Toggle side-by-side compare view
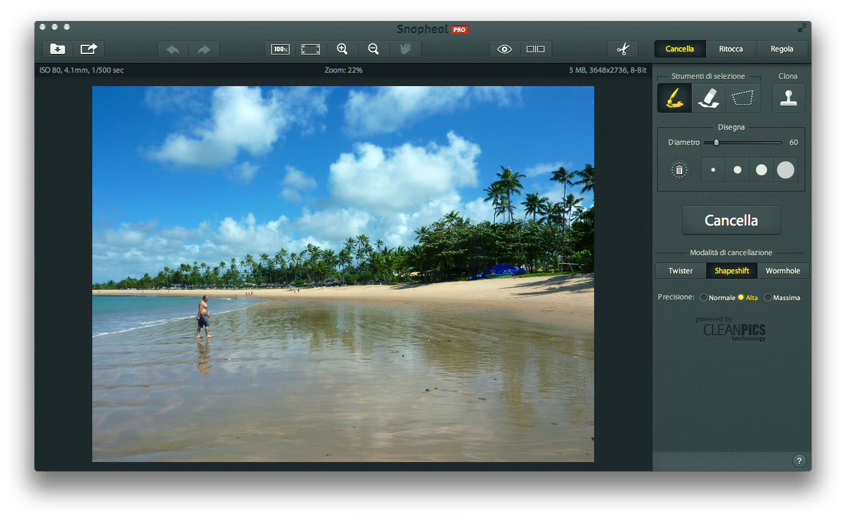846x519 pixels. point(535,49)
